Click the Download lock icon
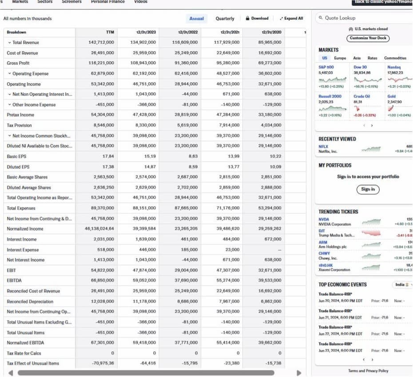 [x=248, y=18]
